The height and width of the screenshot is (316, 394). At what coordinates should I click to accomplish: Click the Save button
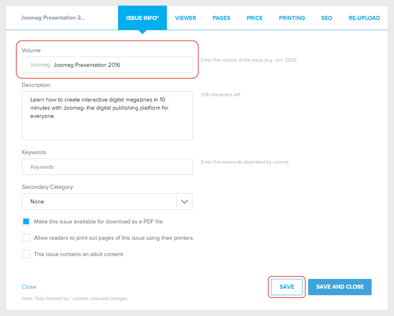click(x=287, y=287)
